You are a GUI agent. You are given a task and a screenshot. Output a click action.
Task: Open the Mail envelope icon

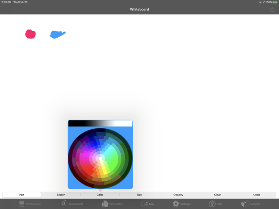coord(144,204)
